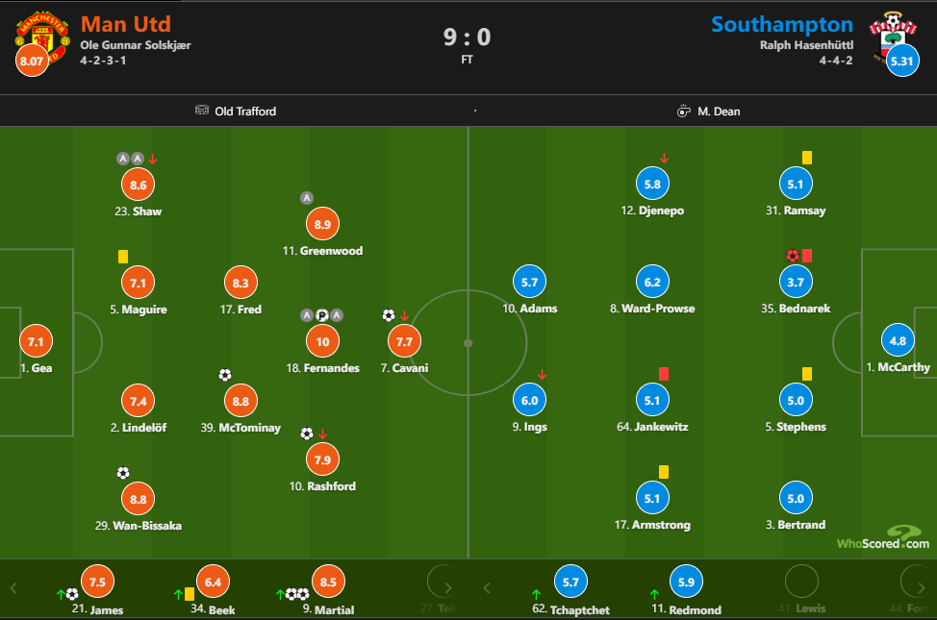Click the Southampton club crest
Viewport: 937px width, 620px height.
pos(892,37)
